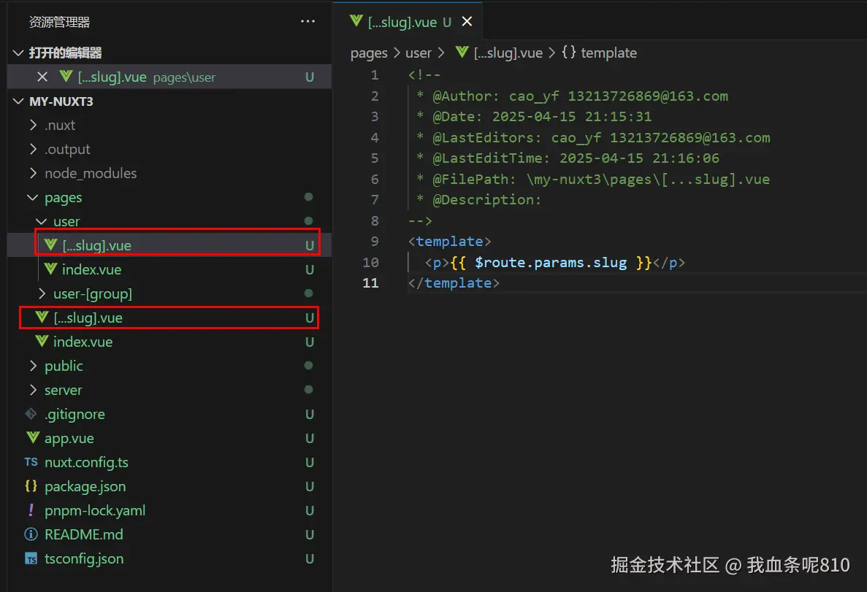Click the tsconfig.json file icon
The image size is (867, 592).
(x=31, y=558)
